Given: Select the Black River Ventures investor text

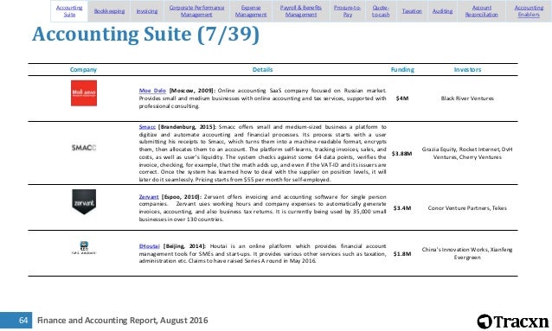Looking at the screenshot, I should (467, 99).
